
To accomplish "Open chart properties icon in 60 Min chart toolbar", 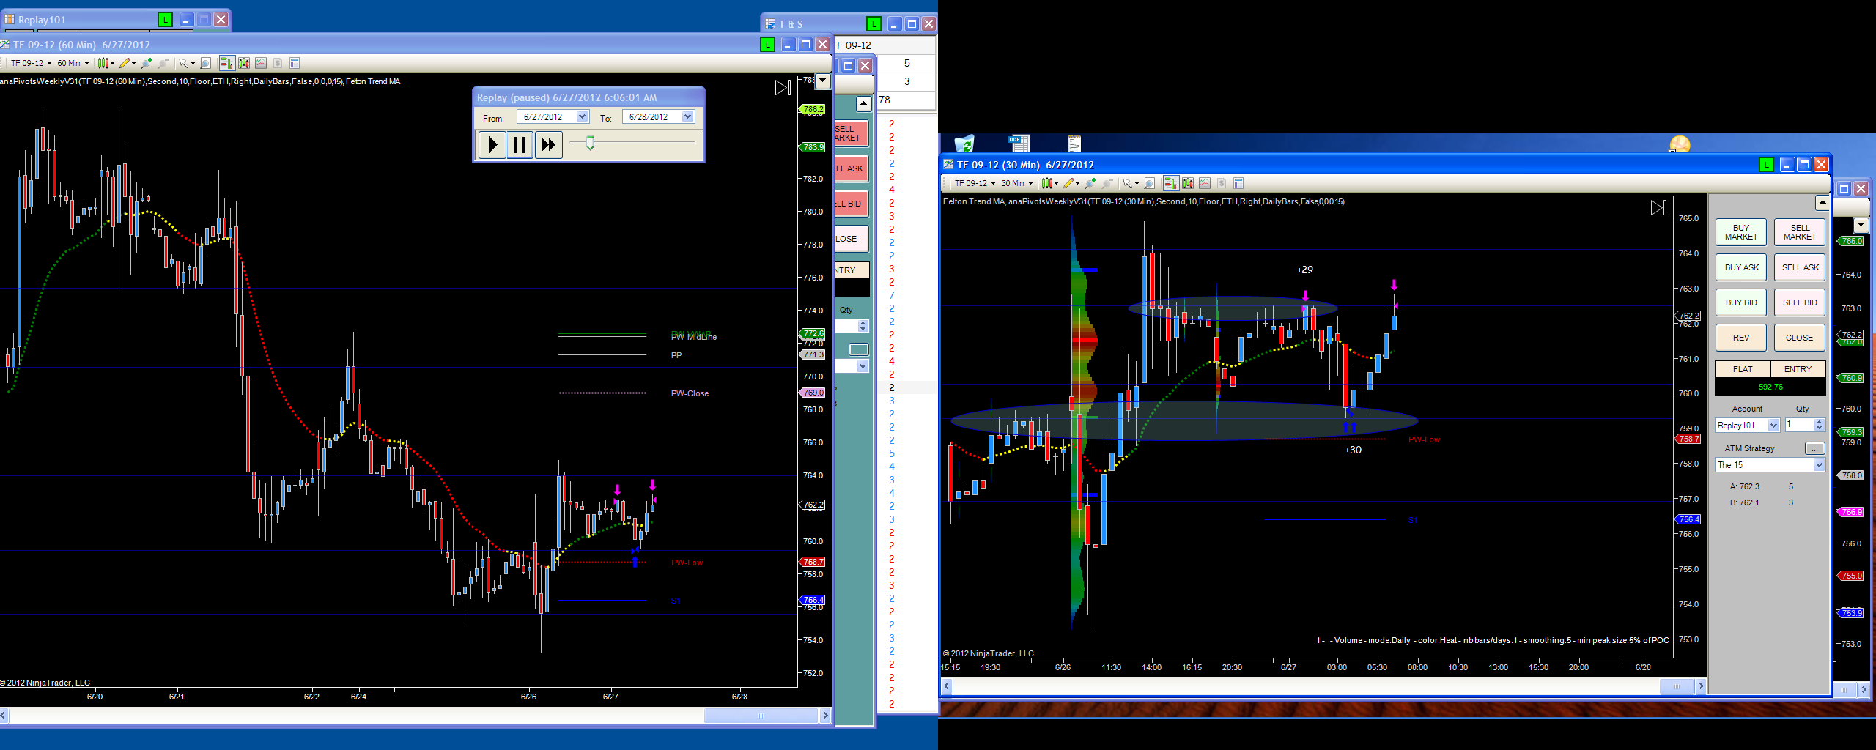I will click(295, 63).
